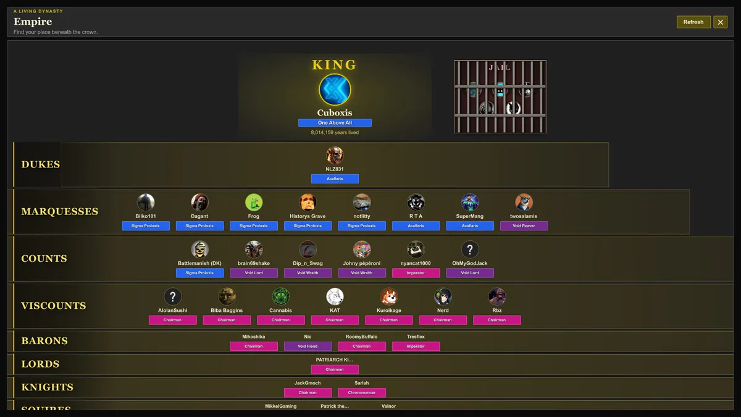Click Dip_n_Swag's avatar
Image resolution: width=741 pixels, height=417 pixels.
click(x=308, y=249)
